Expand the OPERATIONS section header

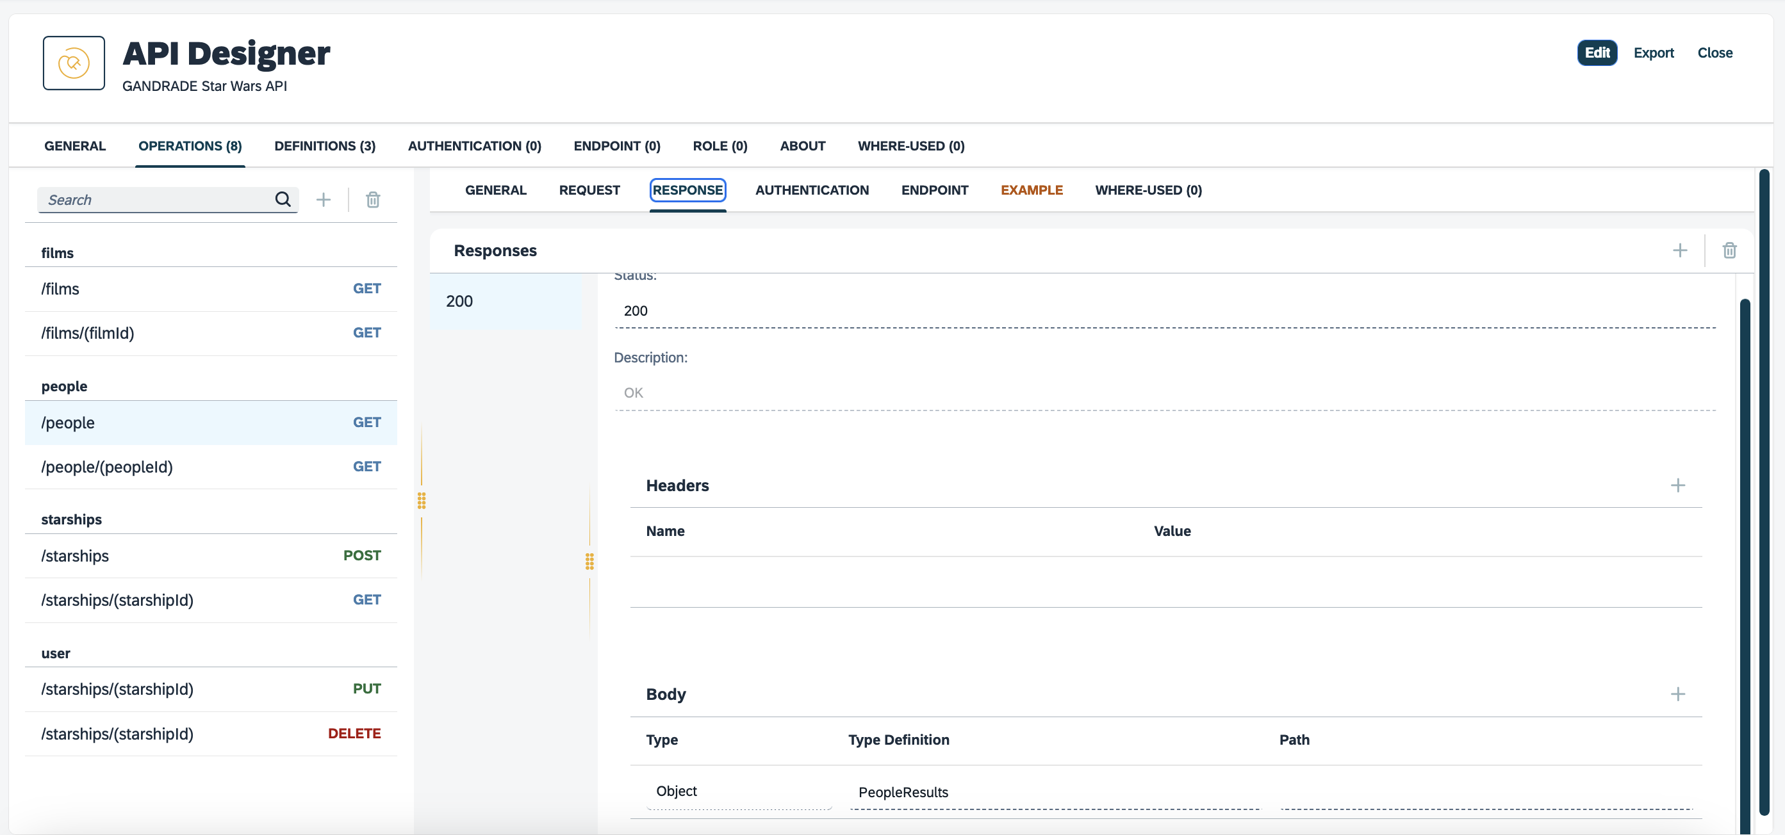[x=189, y=145]
